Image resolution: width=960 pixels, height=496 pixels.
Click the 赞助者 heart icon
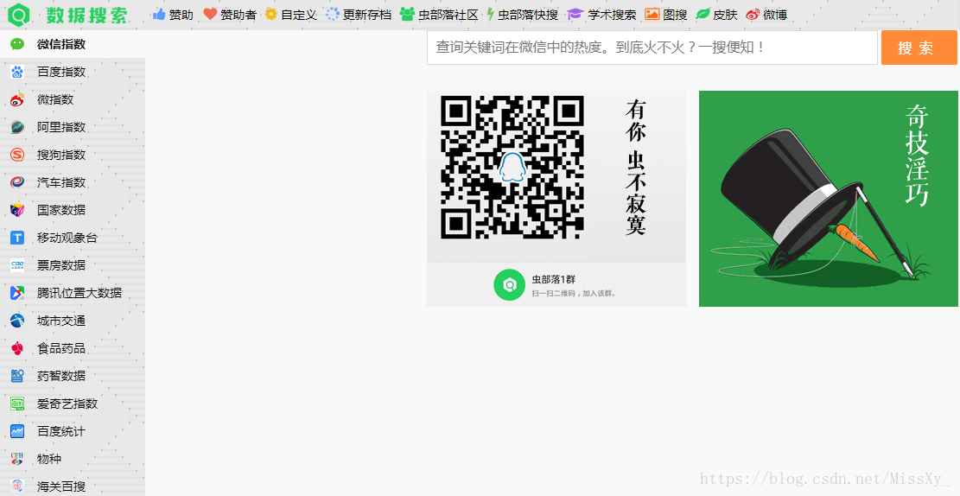tap(210, 14)
